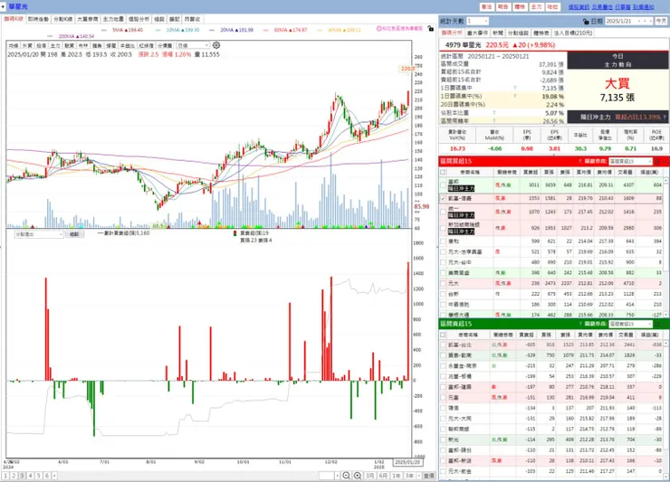The height and width of the screenshot is (482, 670).
Task: Untick the 凱基-信義 row checkbox
Action: coord(443,199)
